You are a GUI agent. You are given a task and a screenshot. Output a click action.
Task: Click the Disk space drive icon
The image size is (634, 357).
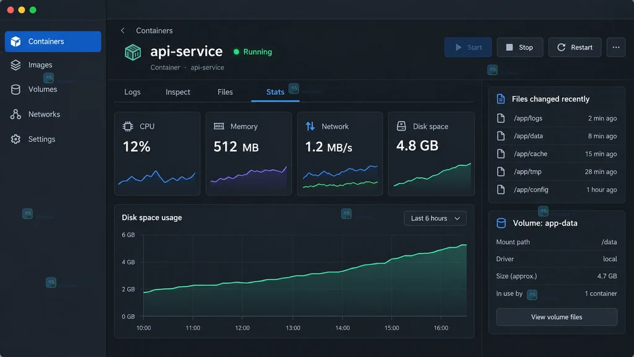coord(401,126)
